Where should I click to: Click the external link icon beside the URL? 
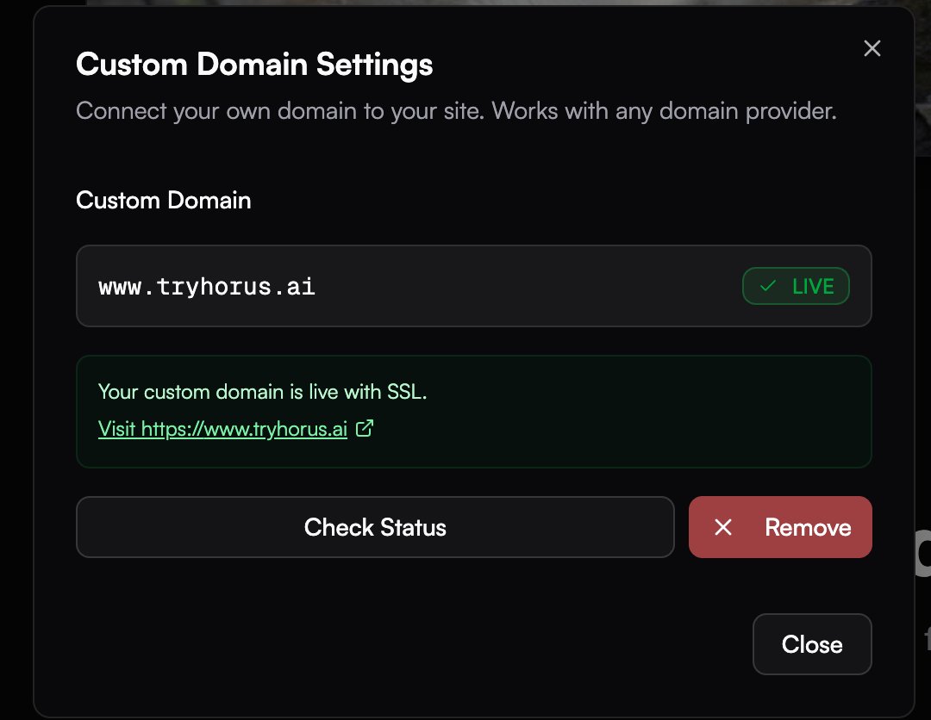coord(365,428)
